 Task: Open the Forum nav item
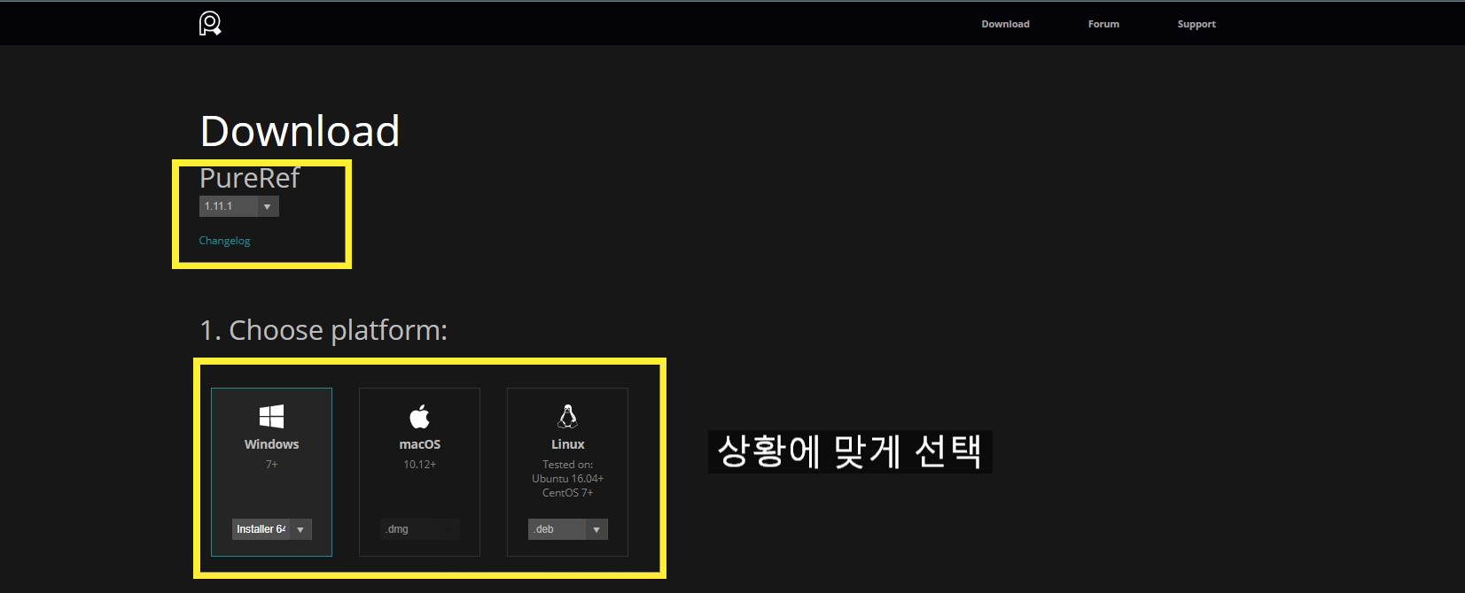(x=1103, y=24)
